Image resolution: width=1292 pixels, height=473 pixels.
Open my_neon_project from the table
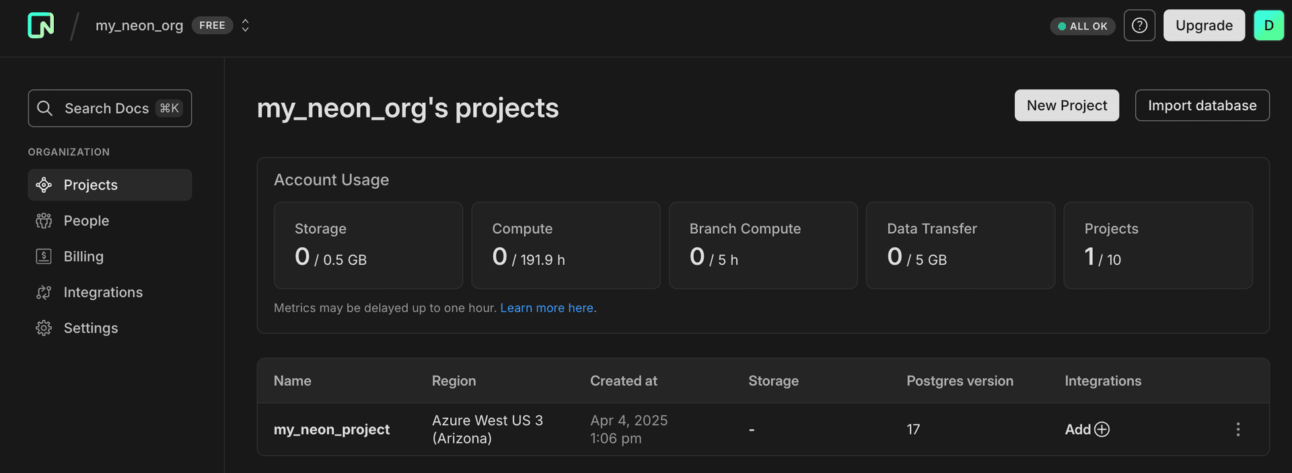coord(331,429)
